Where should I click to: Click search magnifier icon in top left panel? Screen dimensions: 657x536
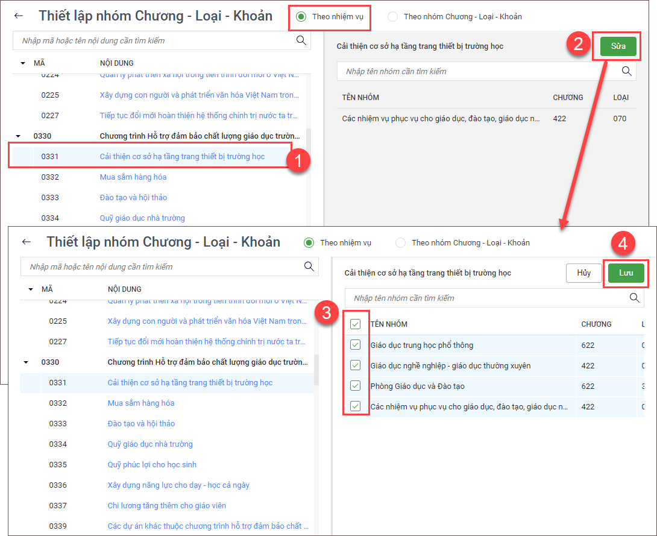click(x=301, y=40)
